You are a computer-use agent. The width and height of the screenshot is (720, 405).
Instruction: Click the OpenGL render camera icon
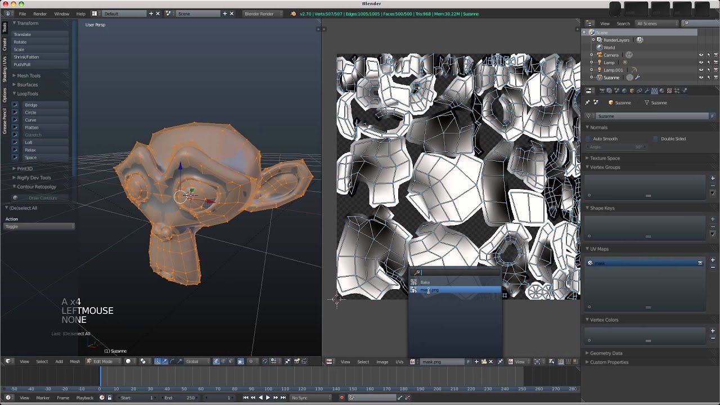pyautogui.click(x=296, y=361)
